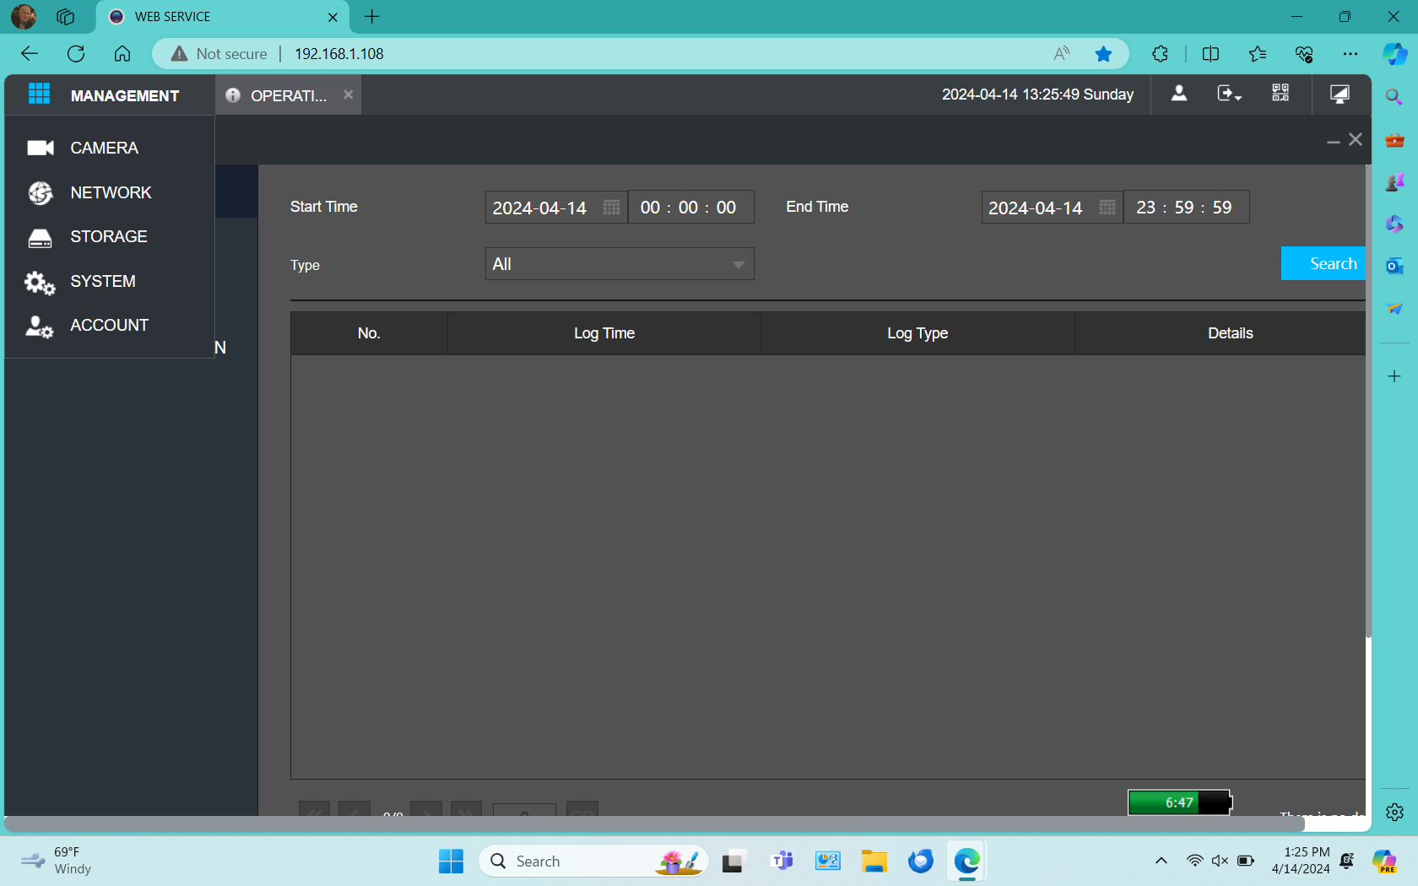Viewport: 1418px width, 886px height.
Task: Click Start Time hours field
Action: [650, 208]
